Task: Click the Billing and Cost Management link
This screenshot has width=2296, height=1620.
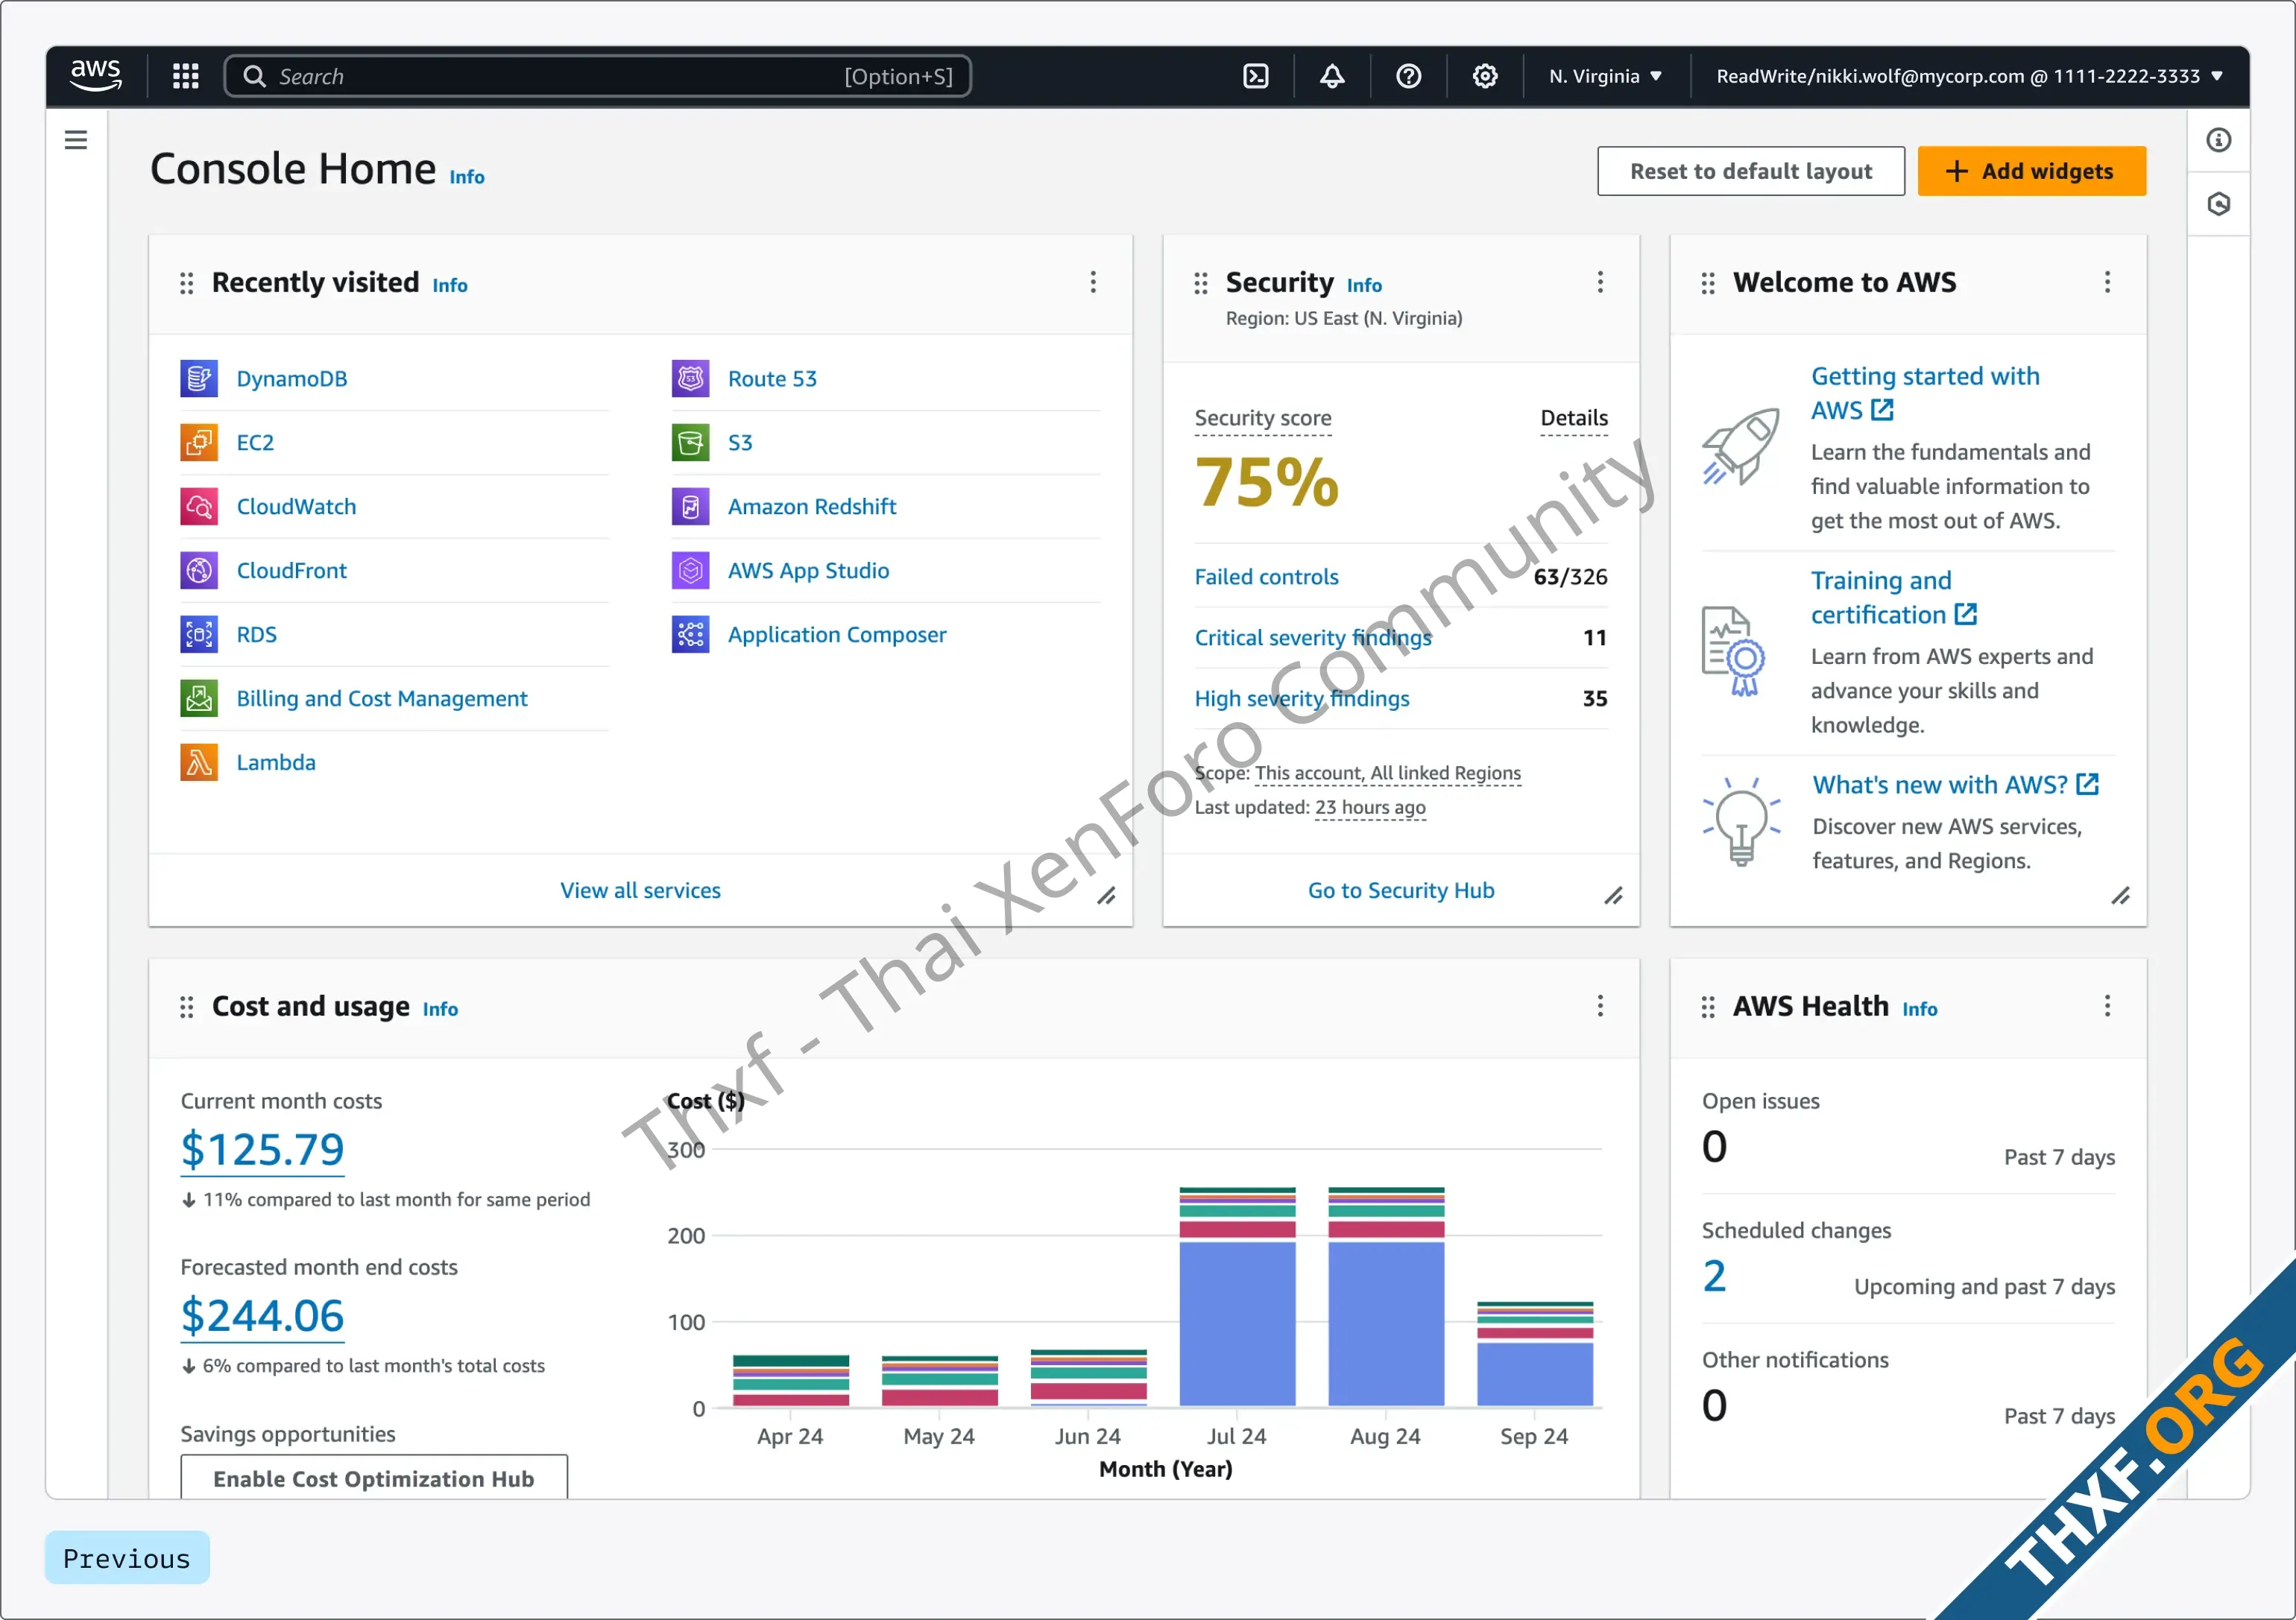Action: coord(382,698)
